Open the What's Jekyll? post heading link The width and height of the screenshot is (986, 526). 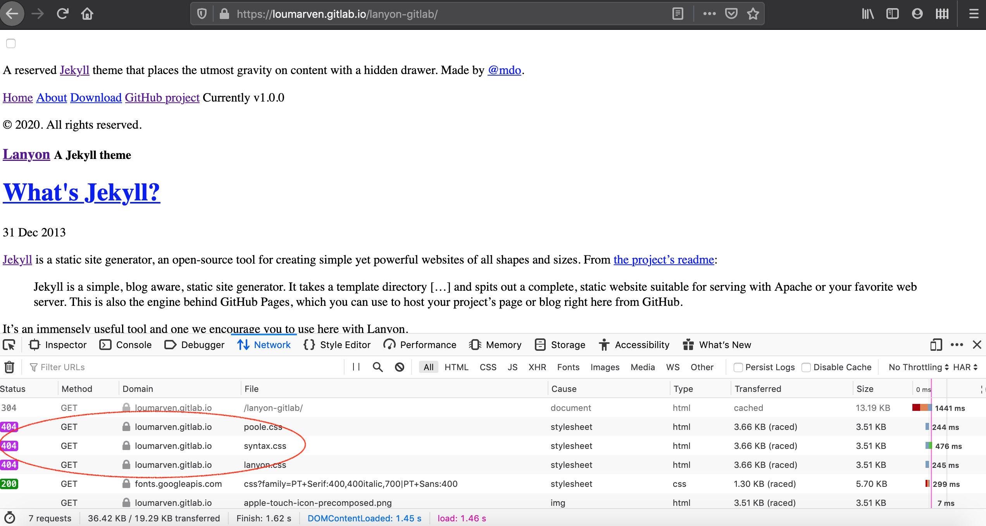[x=81, y=192]
